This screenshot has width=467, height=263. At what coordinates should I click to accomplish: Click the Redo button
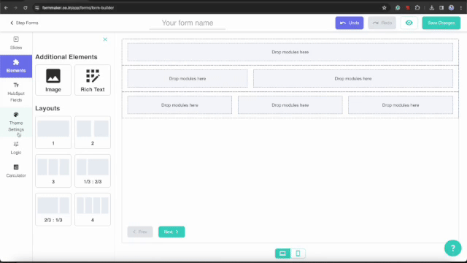tap(382, 23)
